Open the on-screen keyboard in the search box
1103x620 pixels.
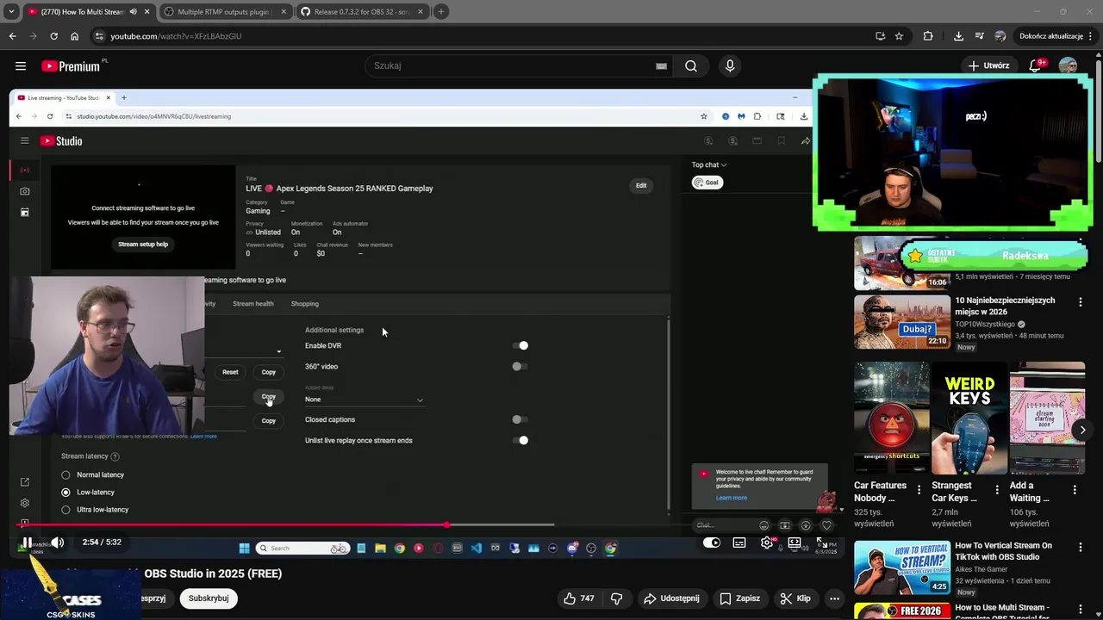tap(661, 65)
